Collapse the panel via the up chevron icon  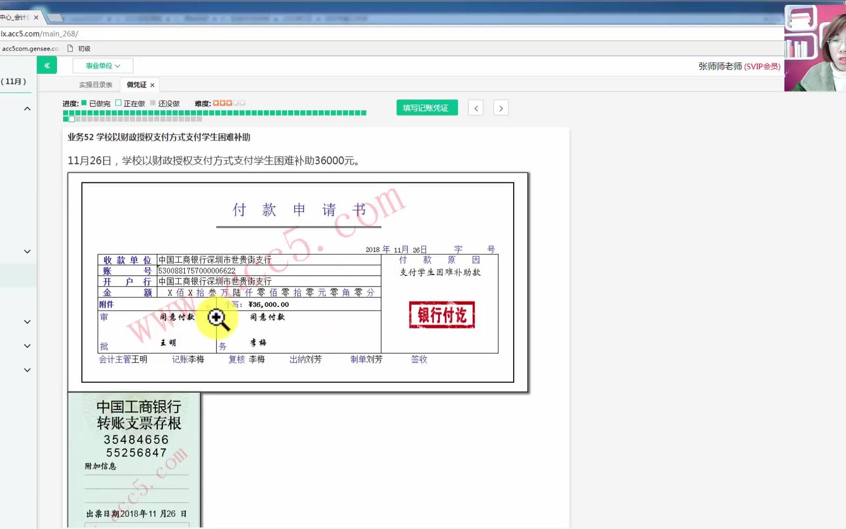(x=27, y=108)
